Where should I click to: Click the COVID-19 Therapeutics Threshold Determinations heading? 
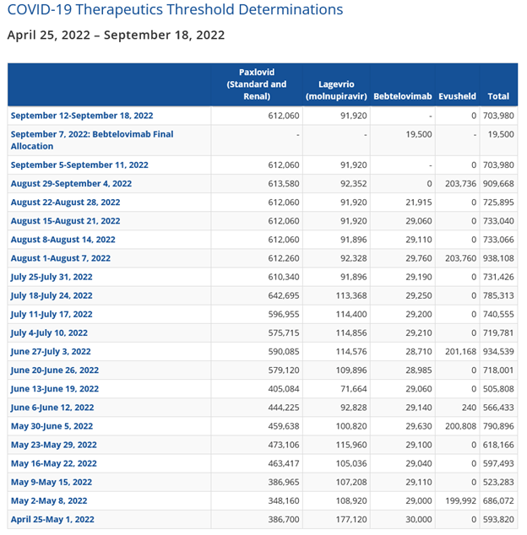coord(175,10)
